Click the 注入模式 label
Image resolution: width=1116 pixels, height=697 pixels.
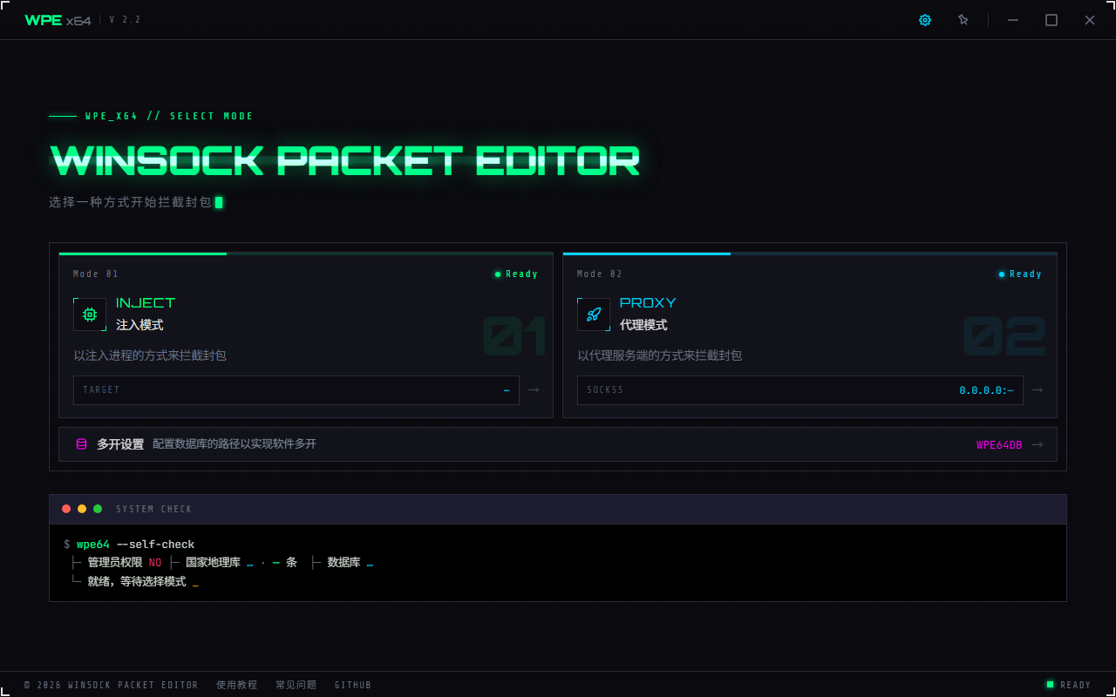[139, 325]
